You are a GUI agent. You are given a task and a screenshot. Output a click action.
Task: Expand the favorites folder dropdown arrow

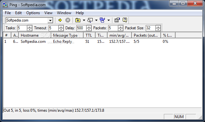(x=84, y=20)
